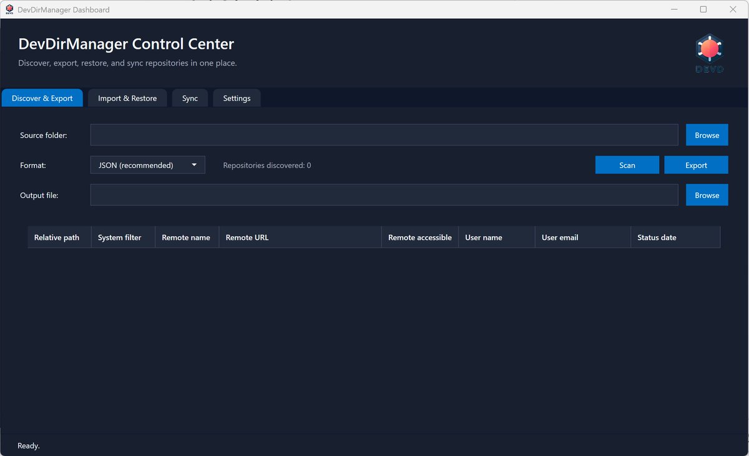
Task: Click the subtitle 'Discover, export, restore, and sync' text
Action: 127,63
